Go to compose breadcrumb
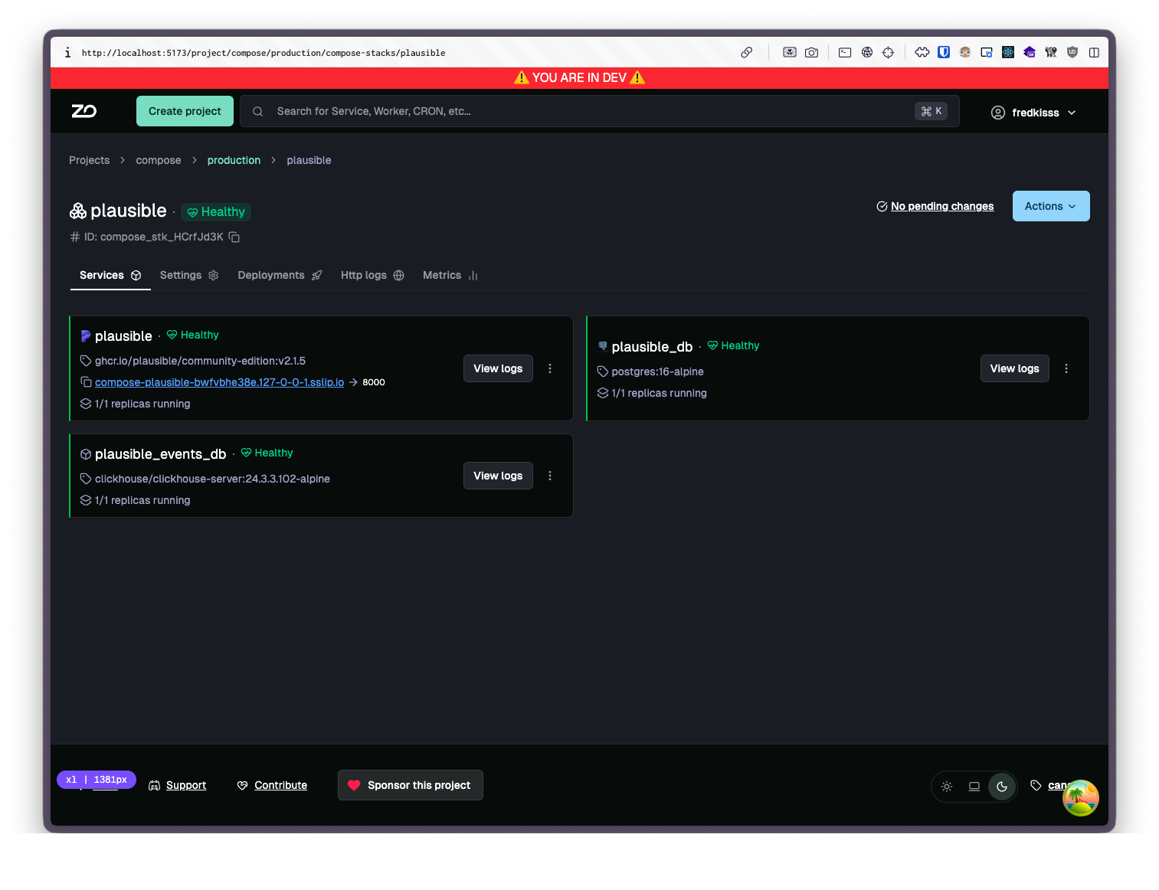Screen dimensions: 1159x890 [159, 160]
